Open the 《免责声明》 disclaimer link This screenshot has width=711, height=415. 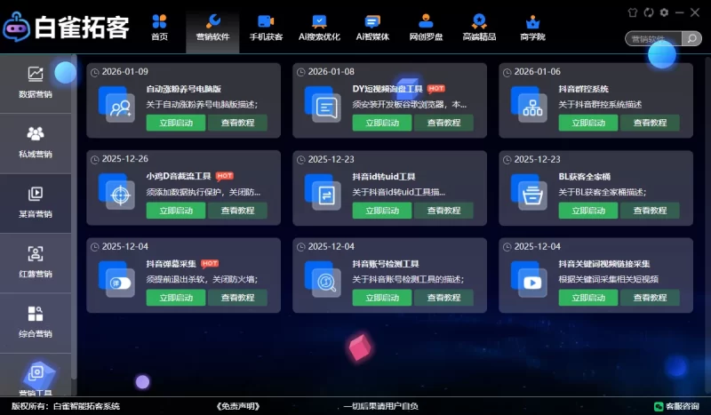pyautogui.click(x=238, y=406)
